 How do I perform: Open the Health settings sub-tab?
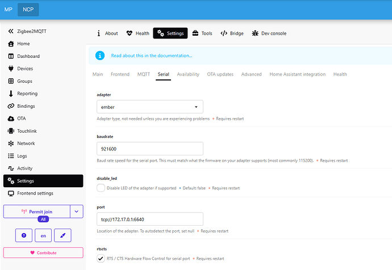[340, 74]
